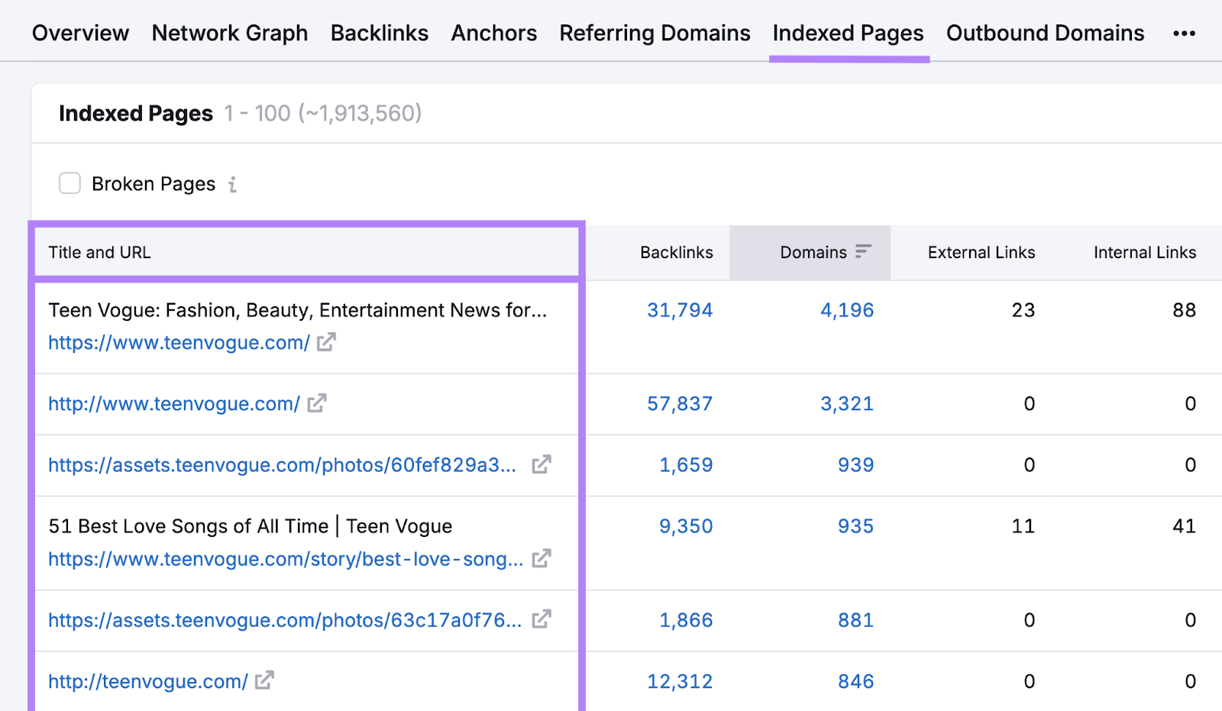
Task: Click the Indexed Pages heading text
Action: point(136,113)
